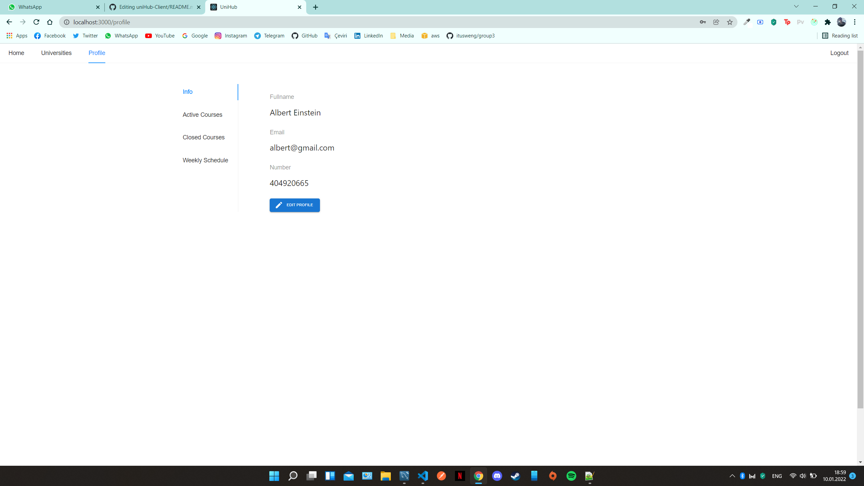Open the LinkedIn bookmark
Image resolution: width=864 pixels, height=486 pixels.
(368, 35)
